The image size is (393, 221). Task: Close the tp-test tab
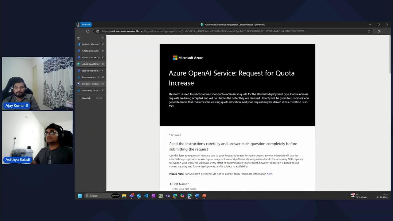pyautogui.click(x=103, y=44)
